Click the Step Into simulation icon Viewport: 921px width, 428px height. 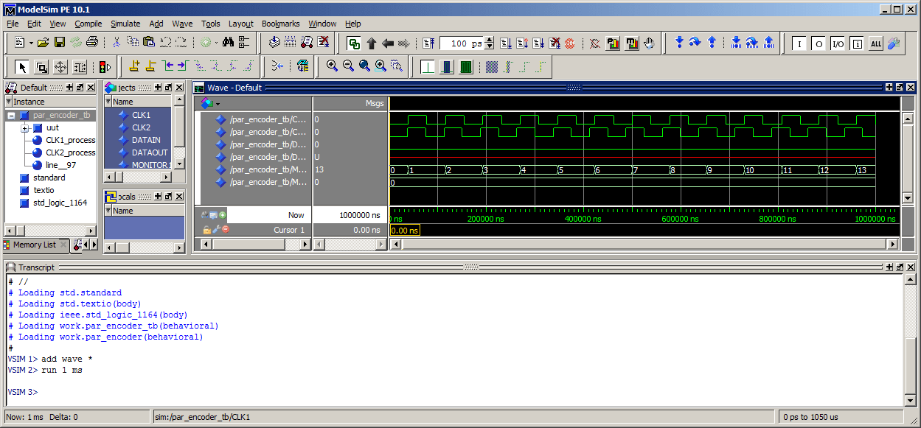point(679,43)
